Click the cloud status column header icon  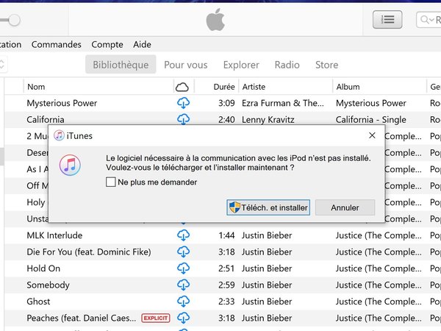(x=182, y=88)
